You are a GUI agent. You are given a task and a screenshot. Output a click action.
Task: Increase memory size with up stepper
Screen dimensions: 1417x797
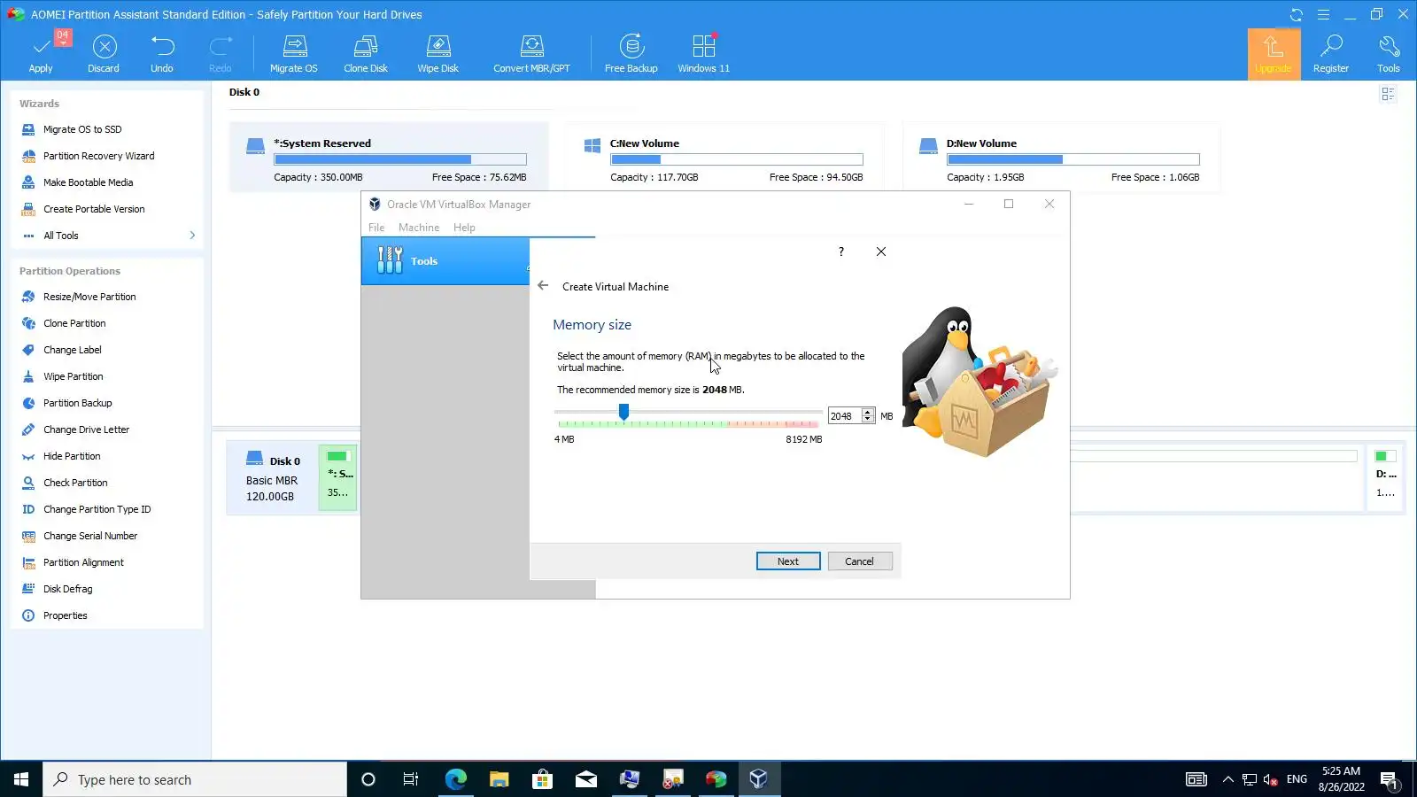coord(868,413)
